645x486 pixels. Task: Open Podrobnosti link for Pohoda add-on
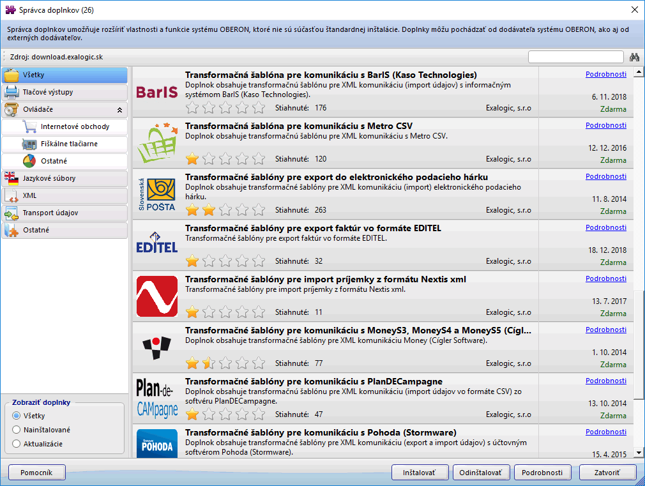pos(606,432)
